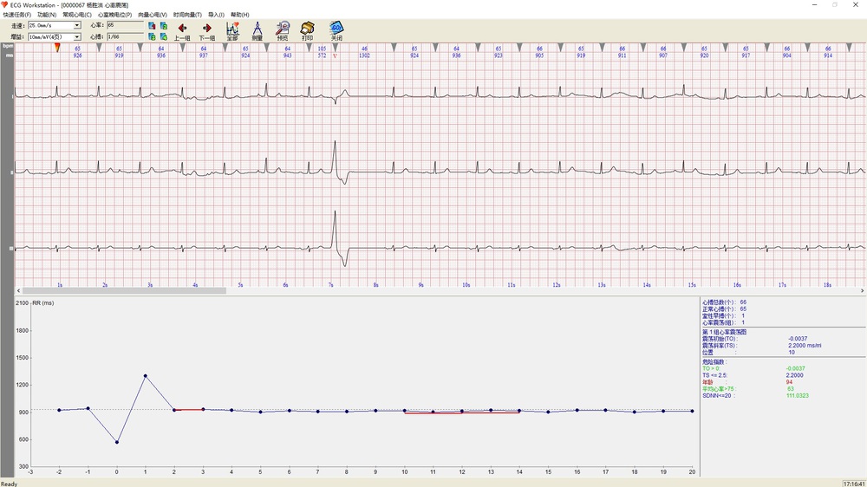This screenshot has width=867, height=487.
Task: Open the 快速任务(F) menu
Action: pos(17,15)
